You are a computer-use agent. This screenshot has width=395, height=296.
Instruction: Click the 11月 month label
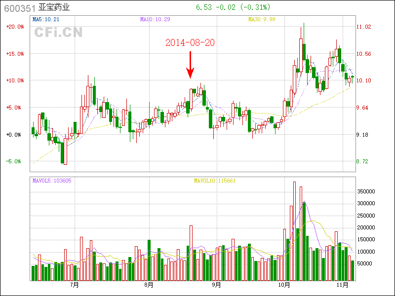[x=343, y=285]
